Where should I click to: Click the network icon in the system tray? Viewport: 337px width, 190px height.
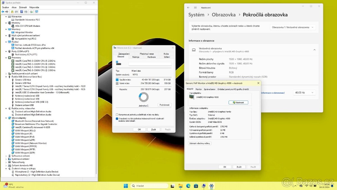[x=307, y=186]
